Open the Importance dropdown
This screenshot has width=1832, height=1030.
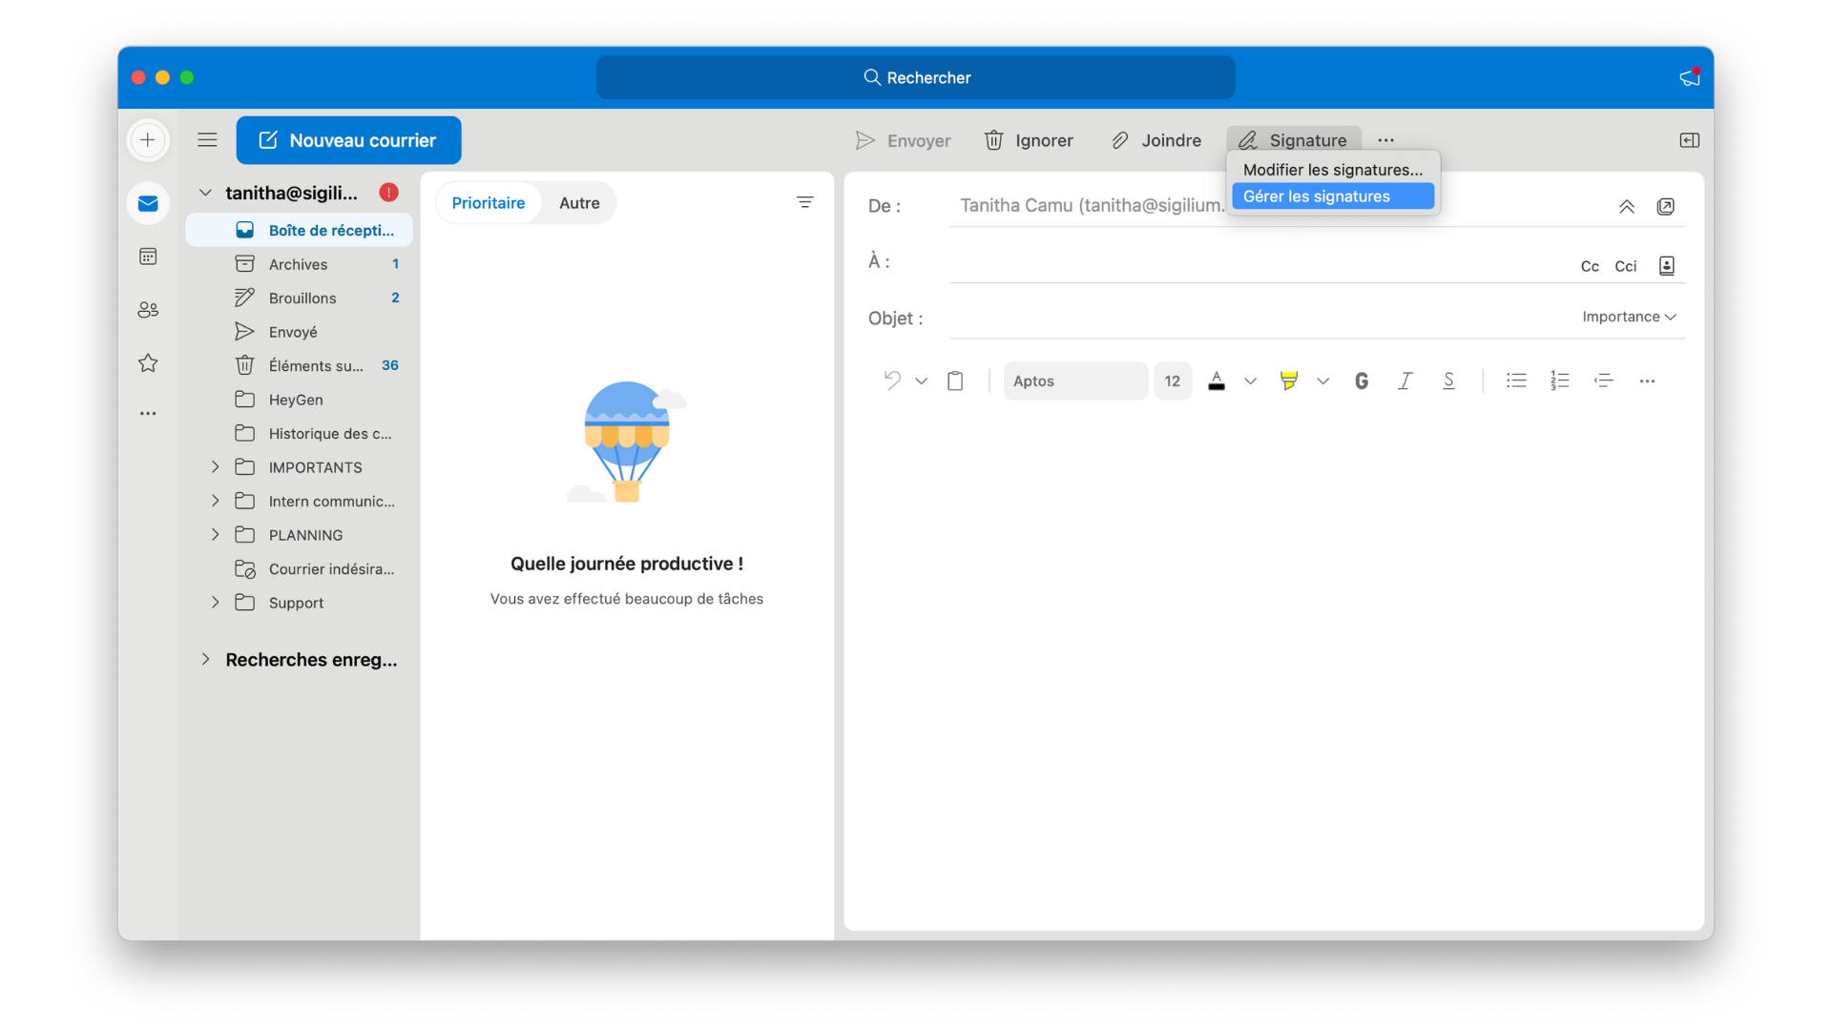click(x=1629, y=317)
